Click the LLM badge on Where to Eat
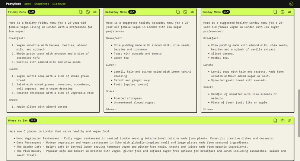 click(33, 120)
